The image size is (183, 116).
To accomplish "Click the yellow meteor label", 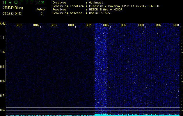I will (41, 9).
